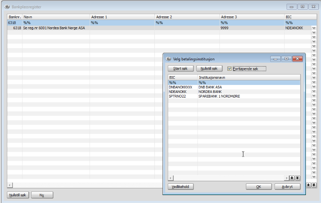Click Adresse 3 search field
This screenshot has width=321, height=203.
(x=252, y=23)
